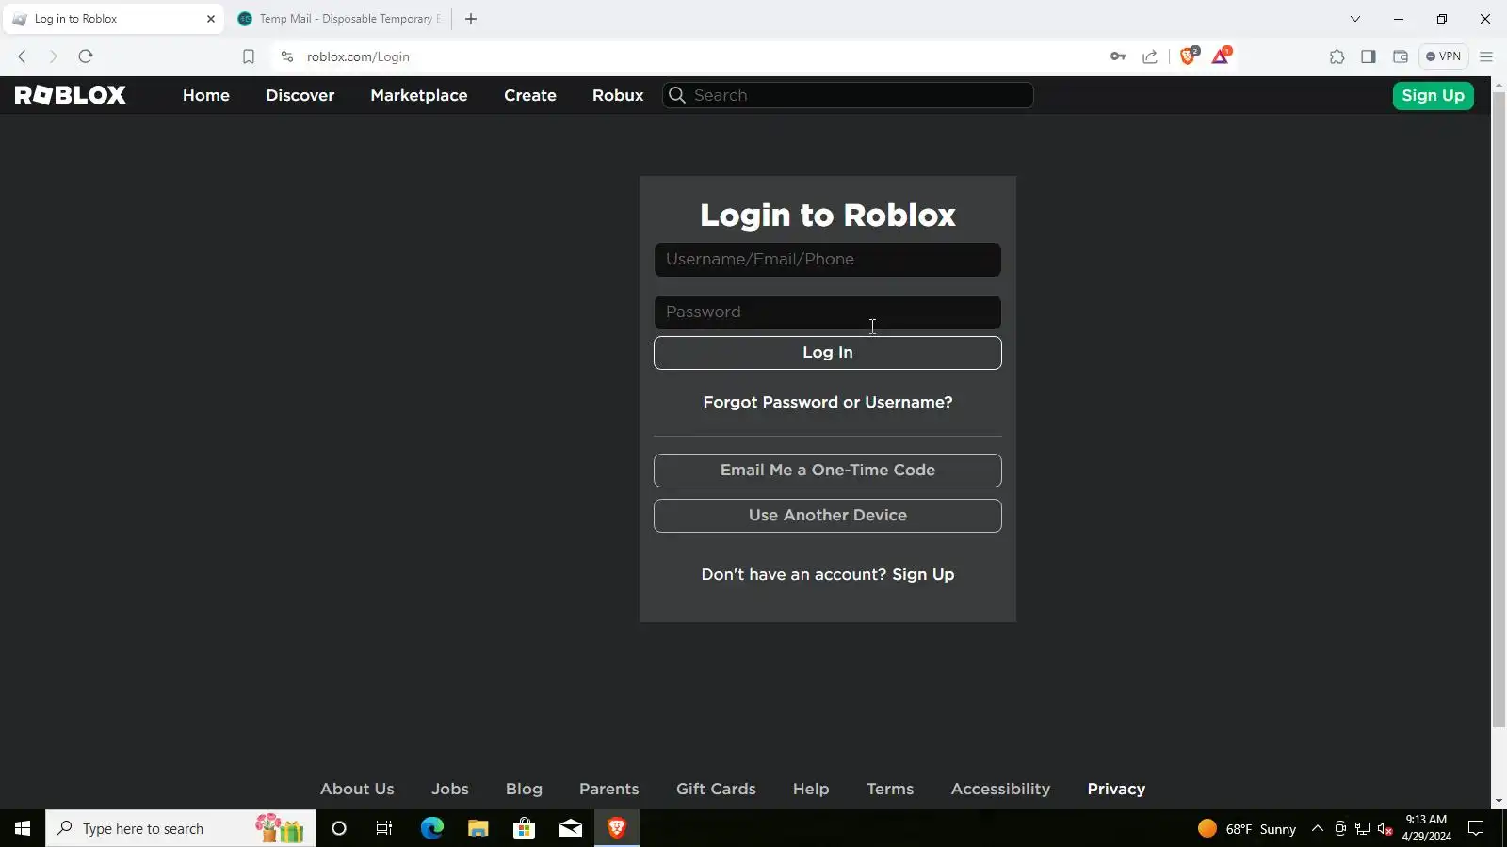Open the Brave Wallet icon
1507x847 pixels.
point(1401,56)
